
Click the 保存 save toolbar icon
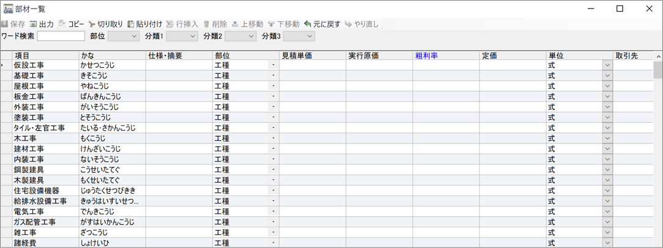tap(5, 24)
